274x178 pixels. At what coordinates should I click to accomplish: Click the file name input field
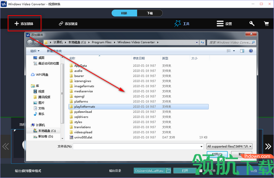point(137,147)
